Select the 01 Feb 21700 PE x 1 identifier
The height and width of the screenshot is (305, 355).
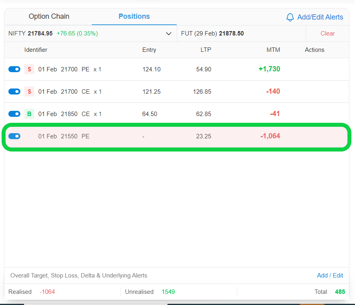(70, 69)
